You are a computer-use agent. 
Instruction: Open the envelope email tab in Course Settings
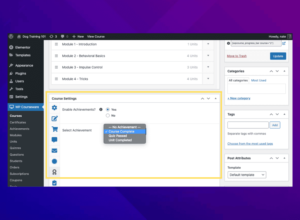pos(54,151)
